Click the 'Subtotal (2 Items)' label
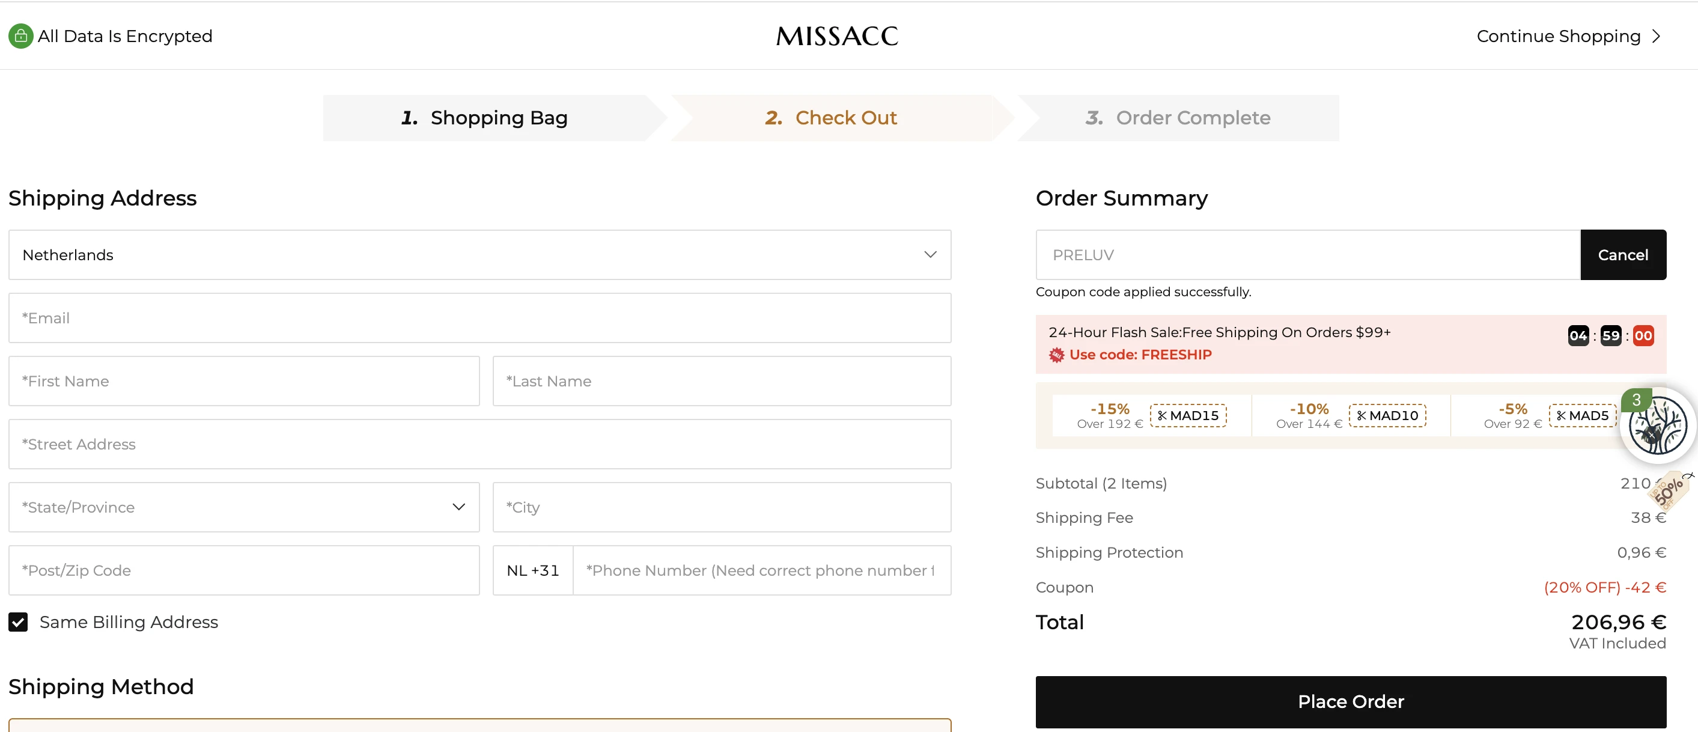Viewport: 1698px width, 732px height. coord(1101,483)
